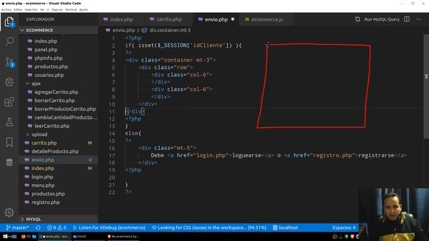Open the Bookmarks icon in activity bar
429x241 pixels.
[x=9, y=142]
